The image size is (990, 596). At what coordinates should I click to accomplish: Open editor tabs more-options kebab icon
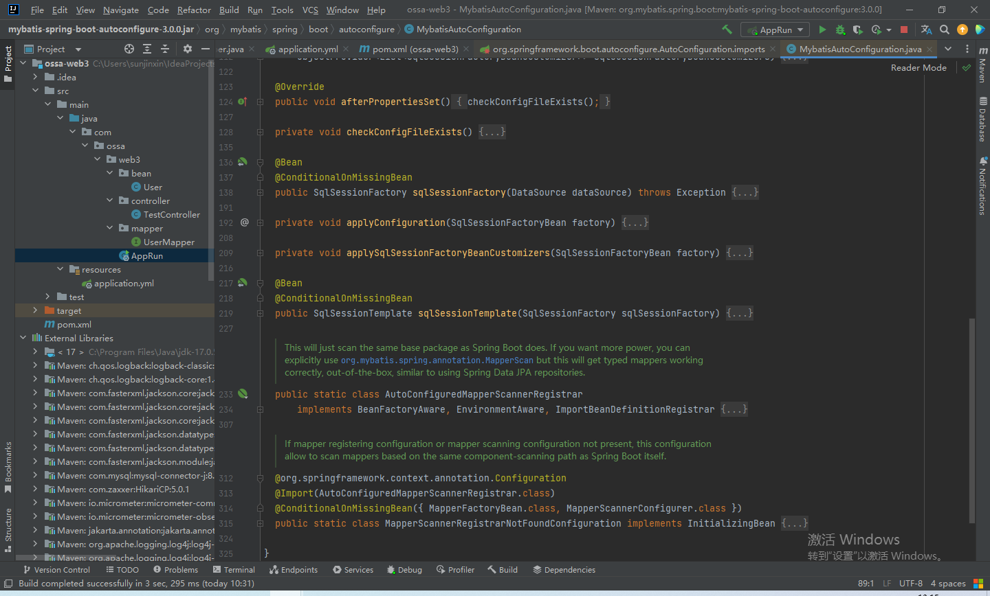[967, 49]
